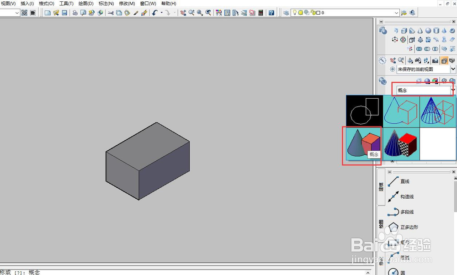The width and height of the screenshot is (457, 275).
Task: Select the Torus solid tool
Action: point(452,31)
